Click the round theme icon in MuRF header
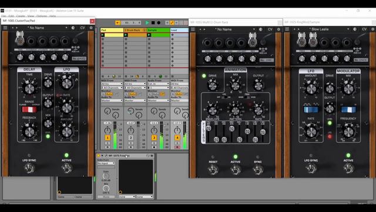Viewport: 376px width, 212px height. click(261, 29)
